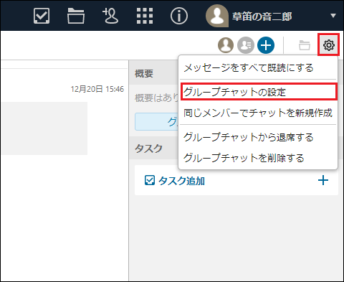Click the partially hidden blue button under 概要
344x282 pixels.
point(157,121)
